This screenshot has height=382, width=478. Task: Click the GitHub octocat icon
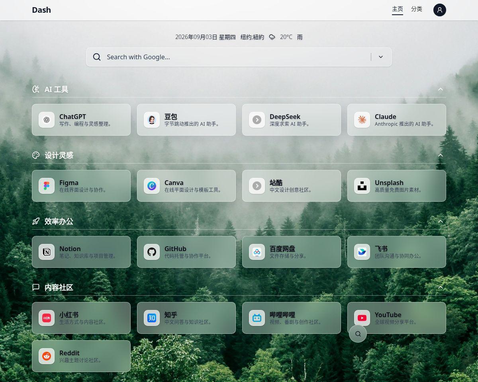pyautogui.click(x=152, y=252)
